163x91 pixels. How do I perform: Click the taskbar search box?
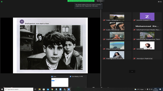tap(19, 89)
